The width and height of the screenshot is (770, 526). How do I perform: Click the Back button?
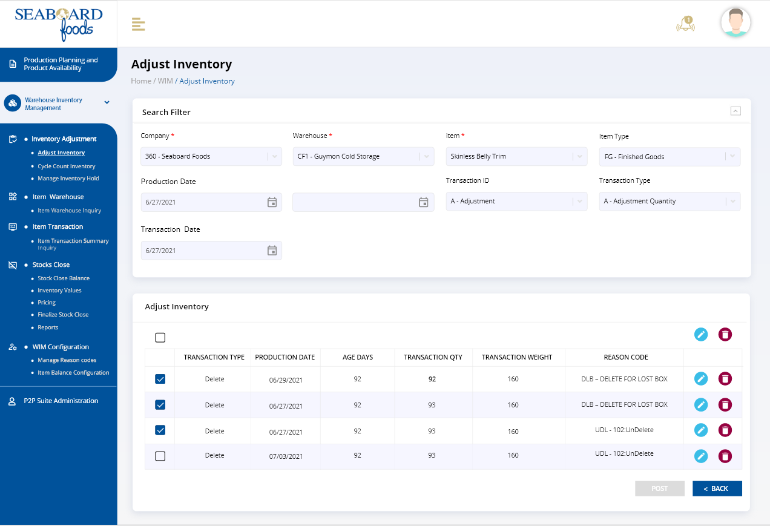717,488
